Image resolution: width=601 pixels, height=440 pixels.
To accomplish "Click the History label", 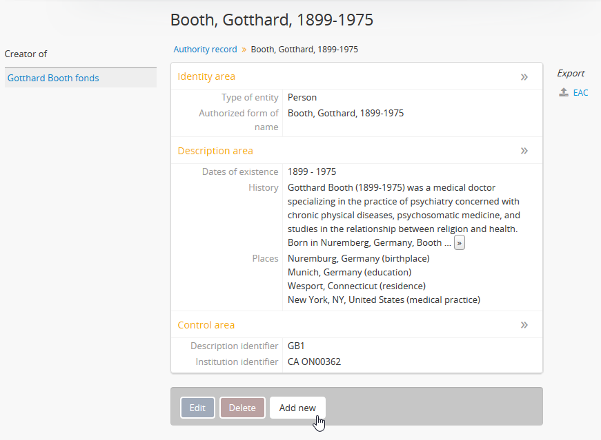I will coord(264,187).
